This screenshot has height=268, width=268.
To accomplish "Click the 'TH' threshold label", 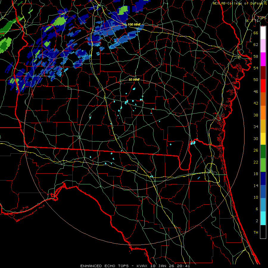I will 256,232.
